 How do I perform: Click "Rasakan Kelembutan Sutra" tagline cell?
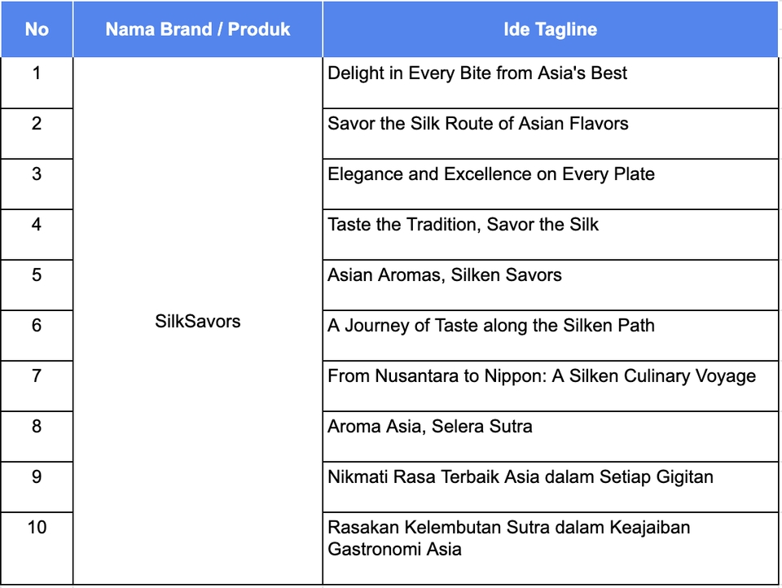click(x=509, y=538)
